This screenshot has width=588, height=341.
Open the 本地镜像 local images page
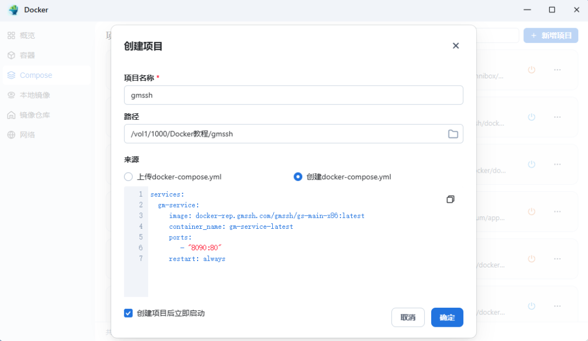[46, 95]
